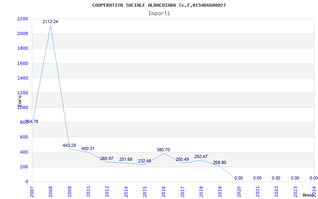318x199 pixels.
Task: Click the Importi subtitle
Action: click(x=159, y=14)
